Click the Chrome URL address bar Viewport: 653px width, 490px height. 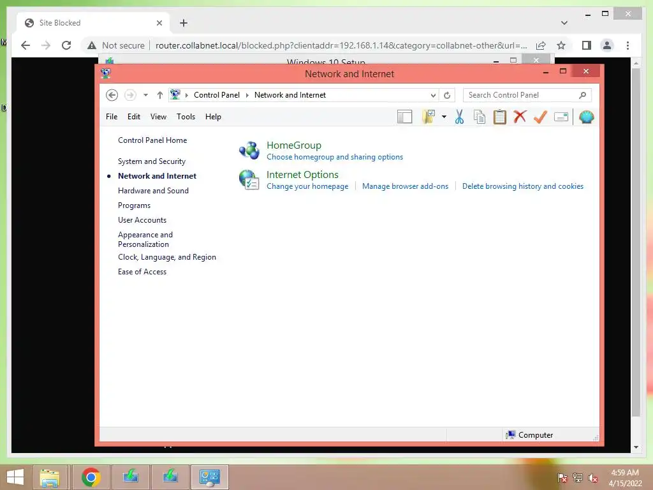coord(341,45)
